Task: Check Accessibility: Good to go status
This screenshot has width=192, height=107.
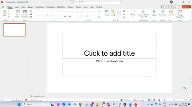Action: [x=33, y=100]
